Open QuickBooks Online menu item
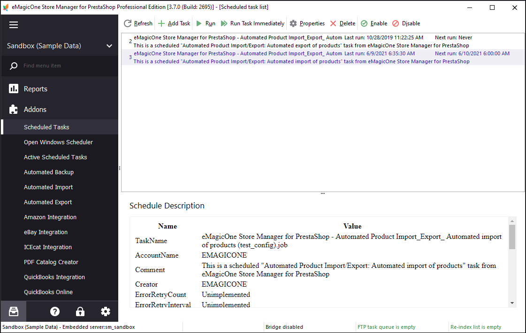This screenshot has height=333, width=526. coord(60,292)
